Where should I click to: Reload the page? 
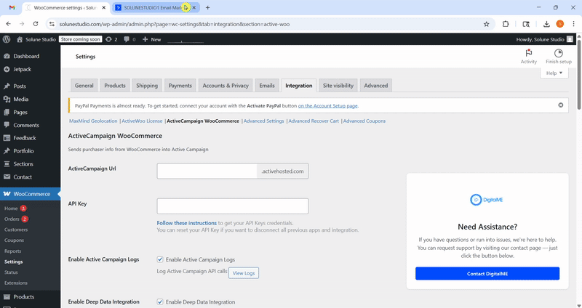[x=36, y=24]
